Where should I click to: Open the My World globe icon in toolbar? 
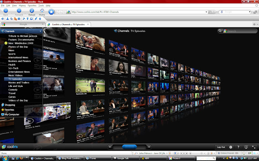[3, 19]
